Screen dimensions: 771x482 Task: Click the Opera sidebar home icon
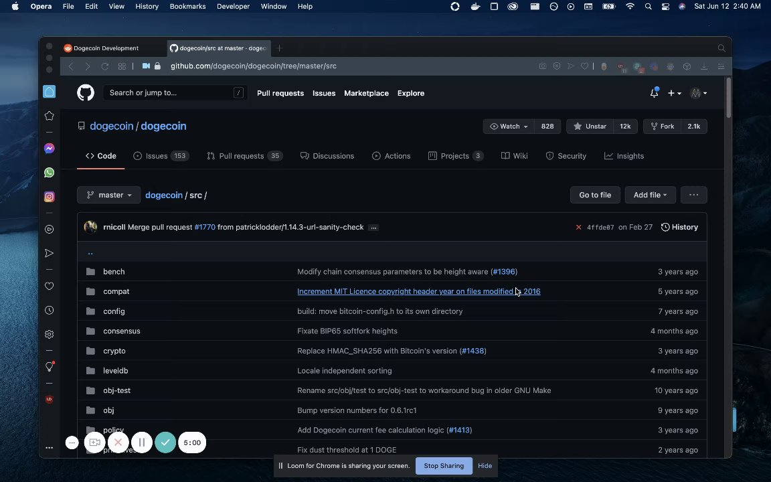[49, 92]
